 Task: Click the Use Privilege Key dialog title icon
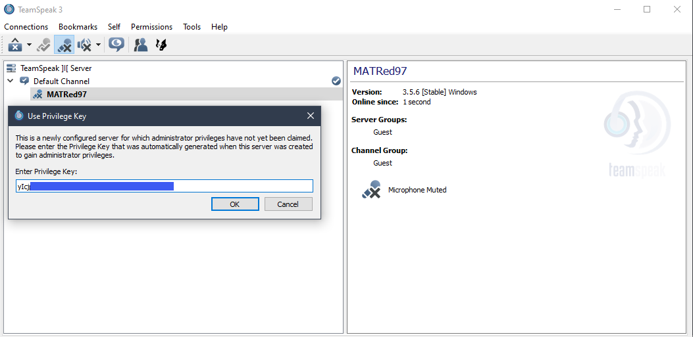18,116
